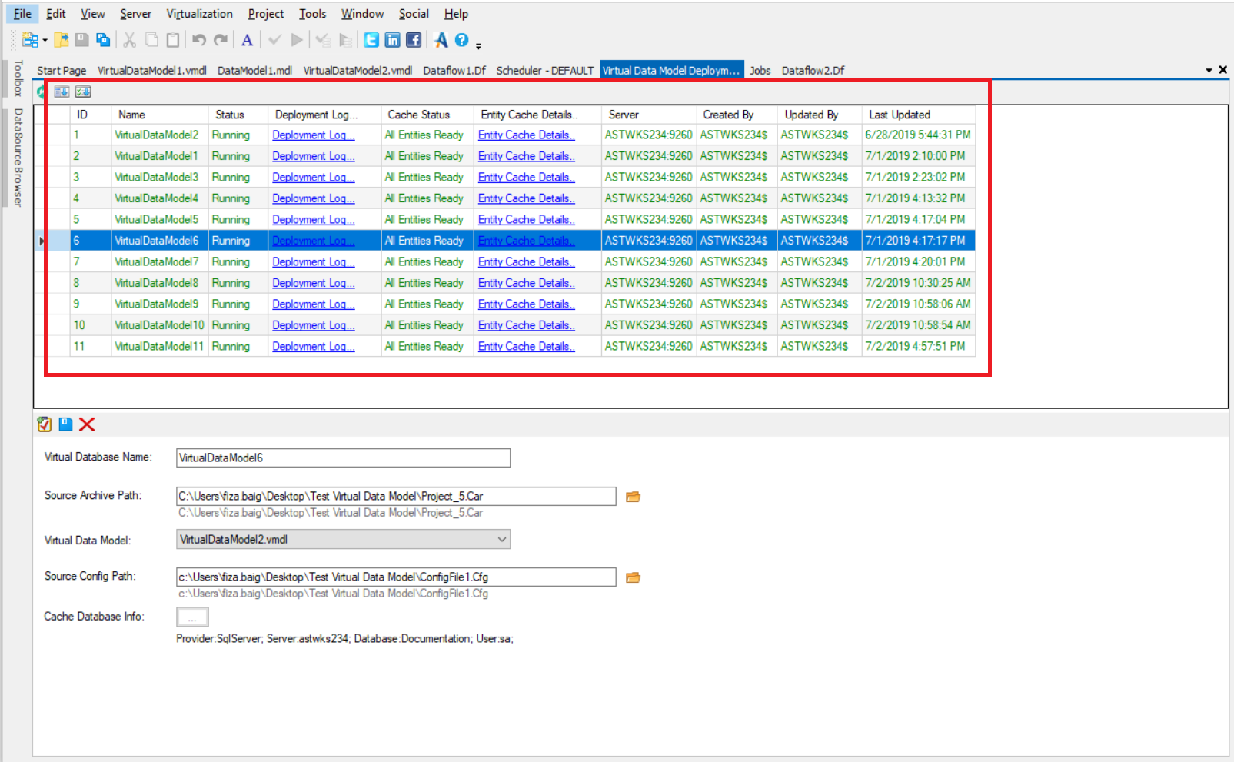Open Deployment Log for VirtualDataModel3
Screen dimensions: 1234x762
[x=313, y=178]
